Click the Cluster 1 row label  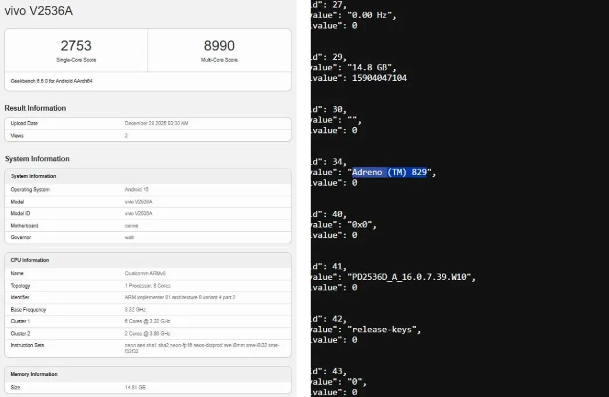pos(20,321)
